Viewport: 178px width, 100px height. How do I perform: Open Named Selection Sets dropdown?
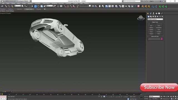(85, 6)
